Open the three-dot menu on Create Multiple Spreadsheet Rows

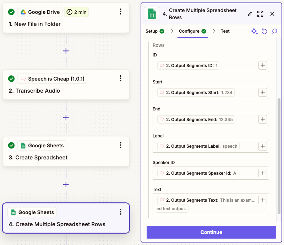pyautogui.click(x=120, y=212)
